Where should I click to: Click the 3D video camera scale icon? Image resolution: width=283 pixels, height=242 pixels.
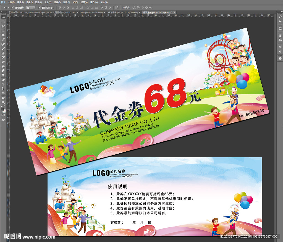click(150, 7)
